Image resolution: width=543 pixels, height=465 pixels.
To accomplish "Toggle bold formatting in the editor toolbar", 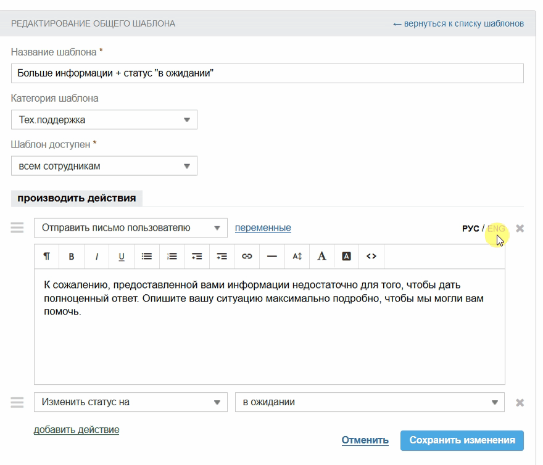I will tap(72, 257).
